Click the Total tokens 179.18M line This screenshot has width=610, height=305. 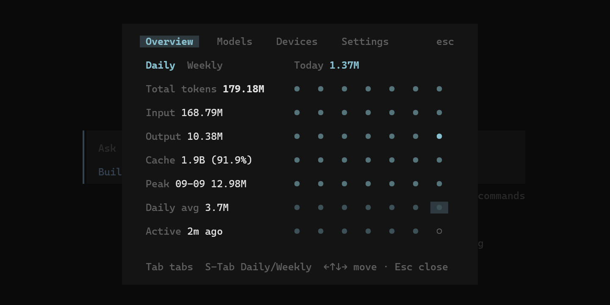pos(205,89)
